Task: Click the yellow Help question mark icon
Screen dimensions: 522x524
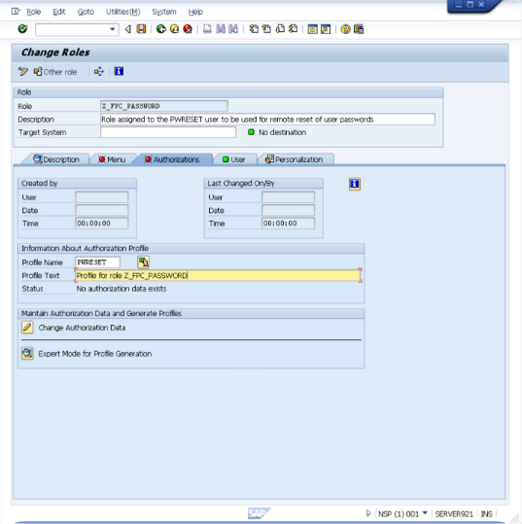Action: [345, 29]
